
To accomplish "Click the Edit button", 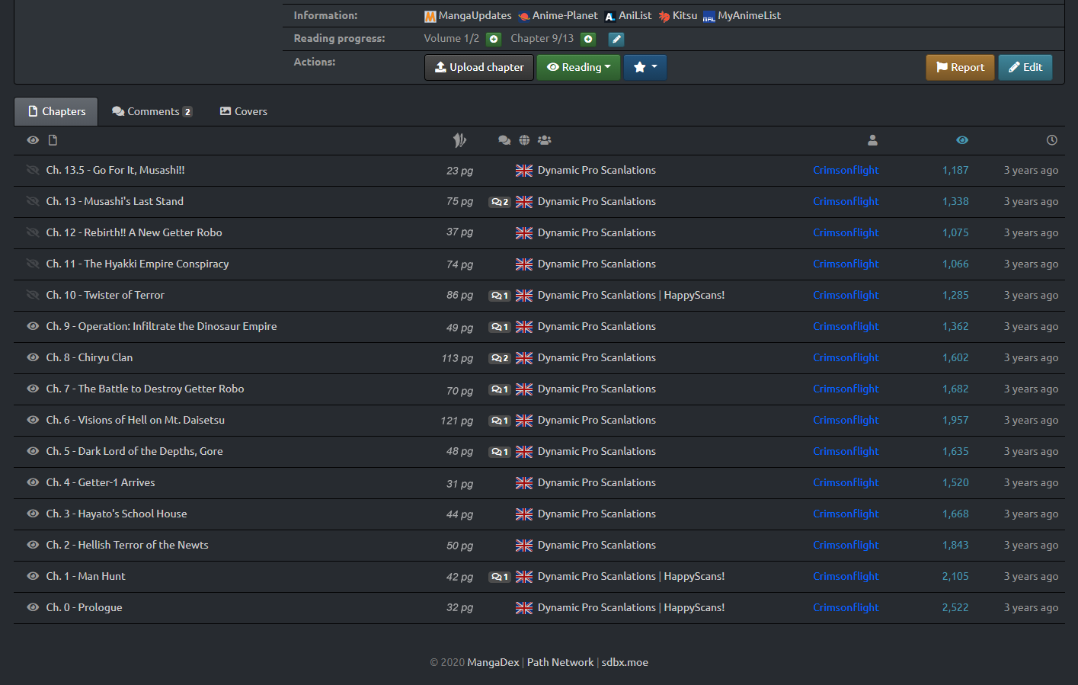I will (1025, 67).
